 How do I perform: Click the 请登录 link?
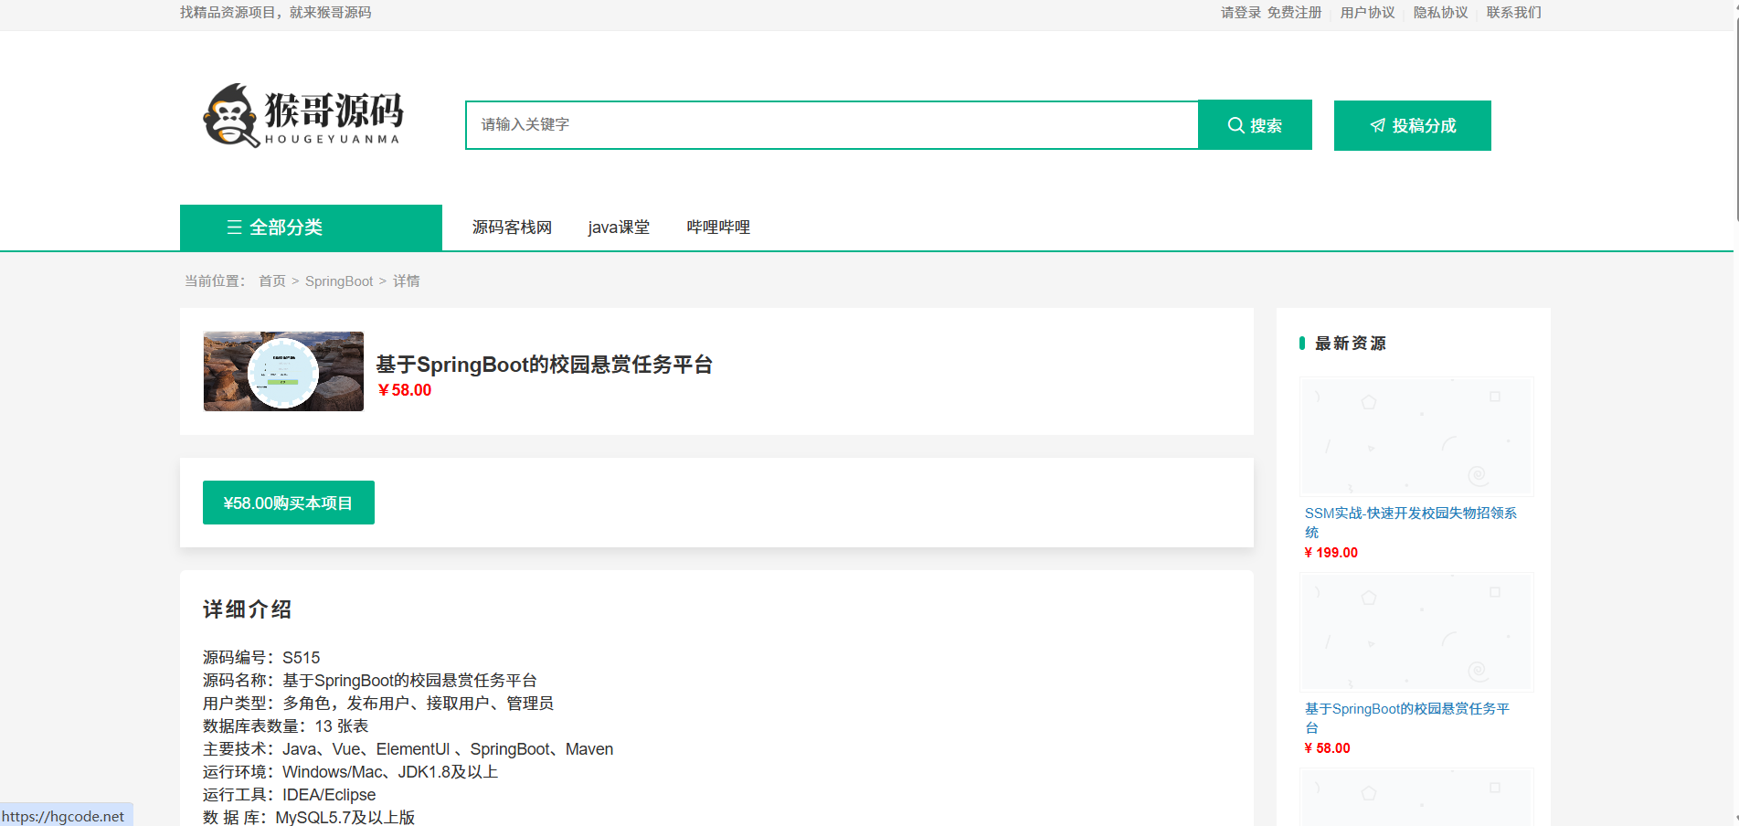[1240, 13]
